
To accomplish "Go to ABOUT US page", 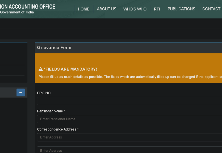I will [106, 9].
